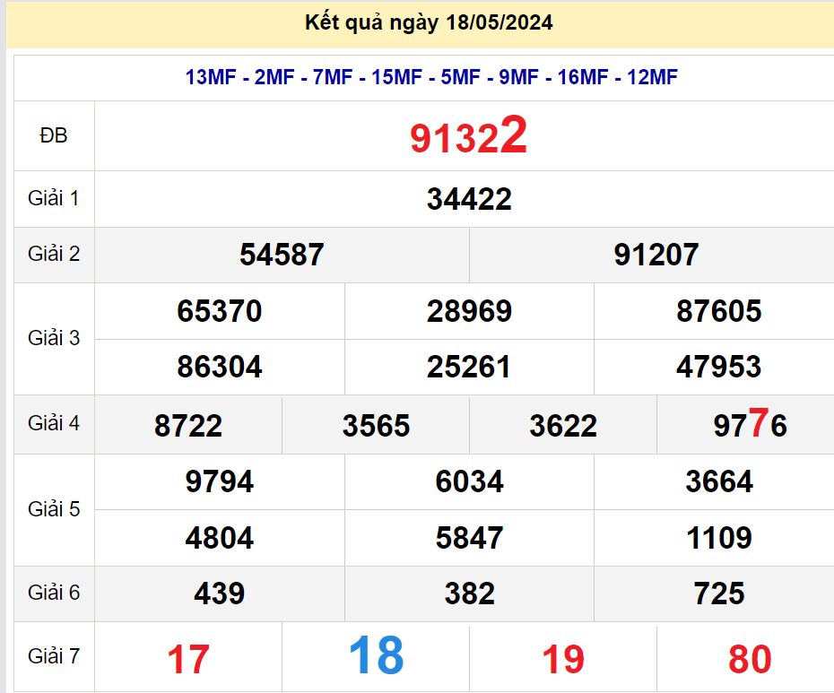Select the red number 80 in Giải 7
This screenshot has height=693, width=834.
coord(750,660)
